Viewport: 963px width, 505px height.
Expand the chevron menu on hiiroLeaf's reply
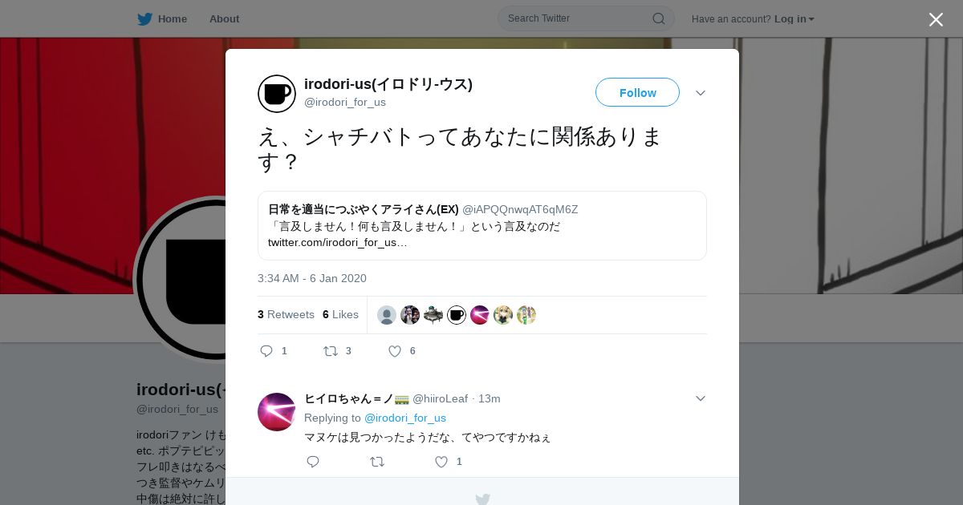701,398
